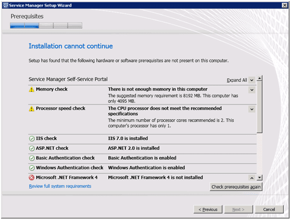
Task: Close the Service Manager Setup Wizard window
Action: coord(284,6)
